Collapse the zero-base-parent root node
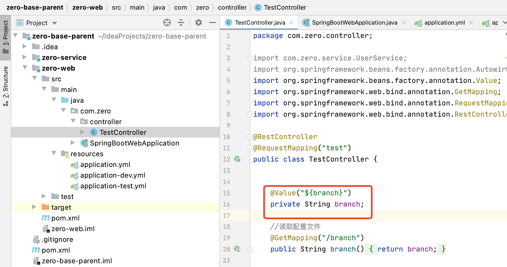The height and width of the screenshot is (267, 507). click(x=16, y=36)
